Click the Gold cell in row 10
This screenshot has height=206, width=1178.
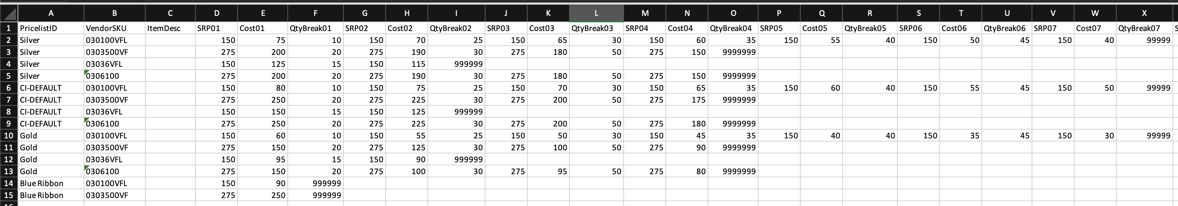51,136
